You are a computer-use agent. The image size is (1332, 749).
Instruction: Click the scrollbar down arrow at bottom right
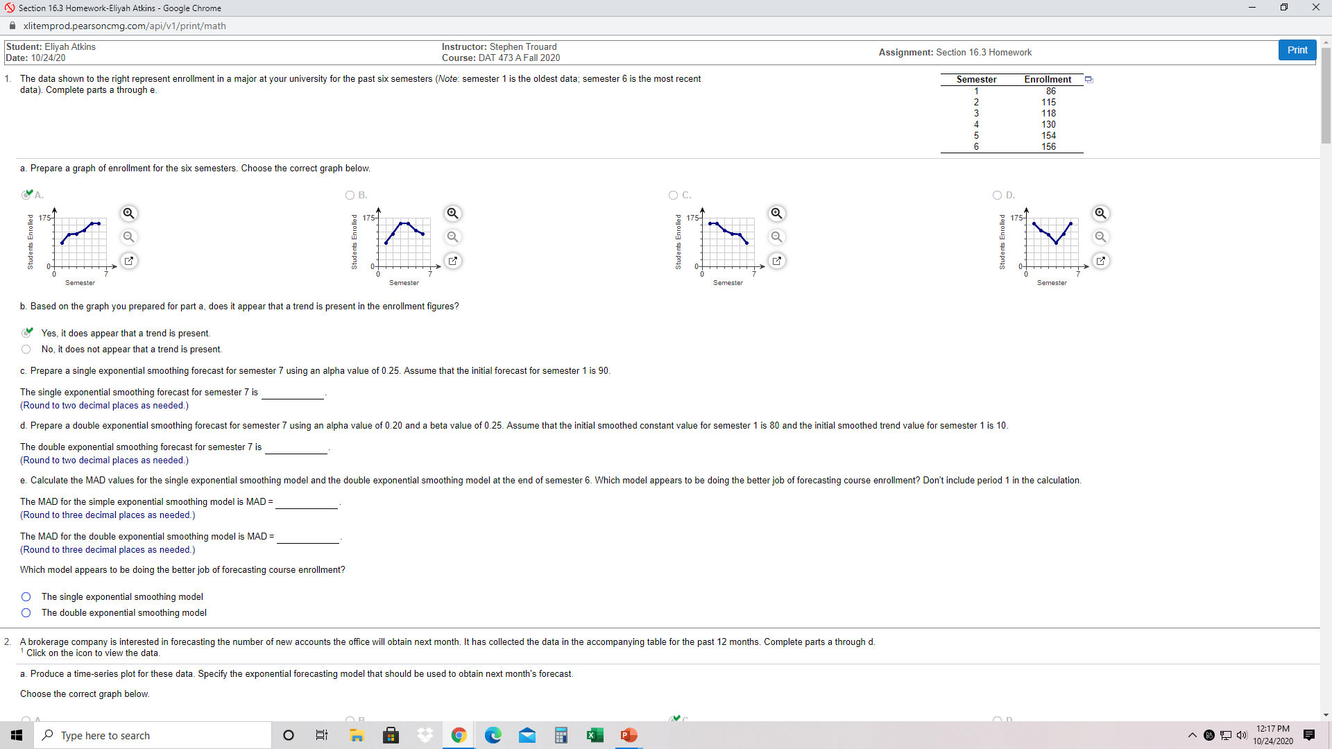coord(1326,715)
